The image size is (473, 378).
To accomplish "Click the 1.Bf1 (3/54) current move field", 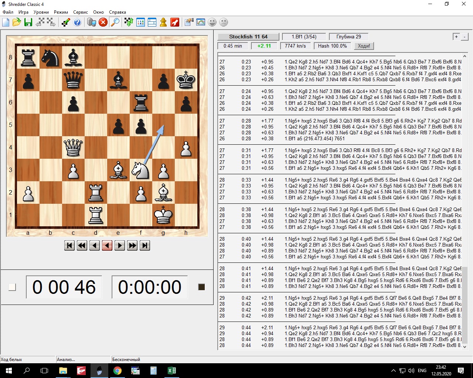I will [304, 37].
